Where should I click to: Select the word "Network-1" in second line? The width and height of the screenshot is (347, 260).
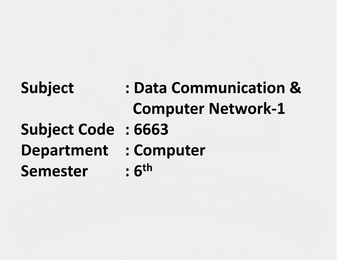pos(247,109)
